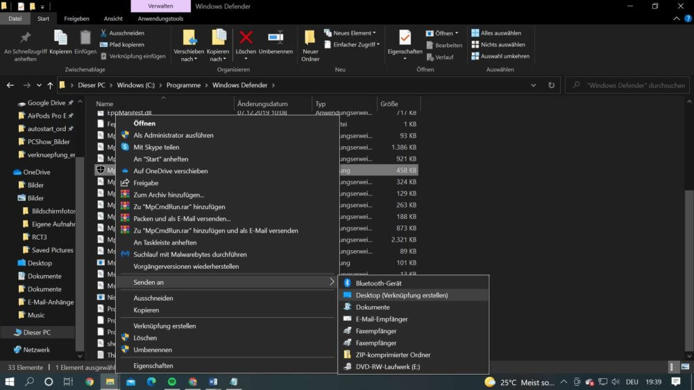
Task: Pin to Schnellzugriff with pushpin icon
Action: tap(25, 46)
